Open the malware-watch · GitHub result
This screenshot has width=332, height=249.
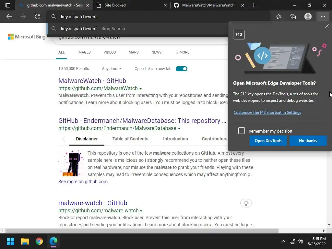click(93, 203)
